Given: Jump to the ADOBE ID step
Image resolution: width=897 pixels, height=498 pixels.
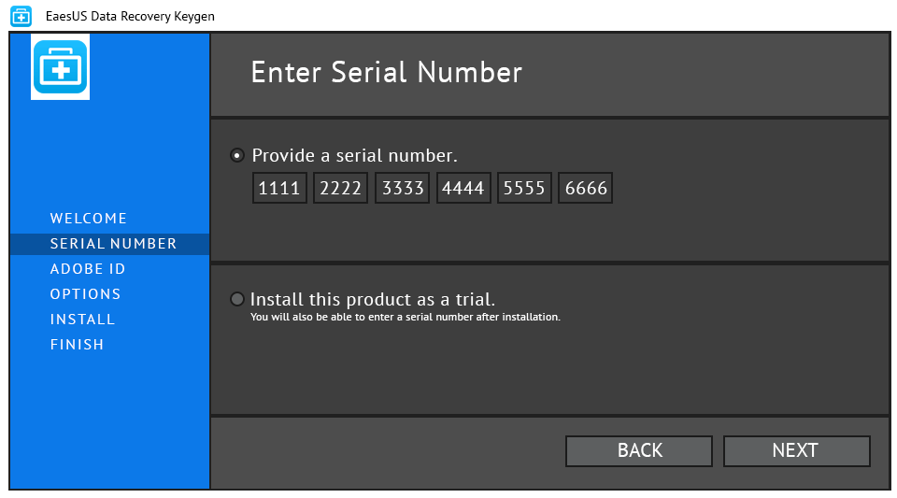Looking at the screenshot, I should [x=88, y=269].
